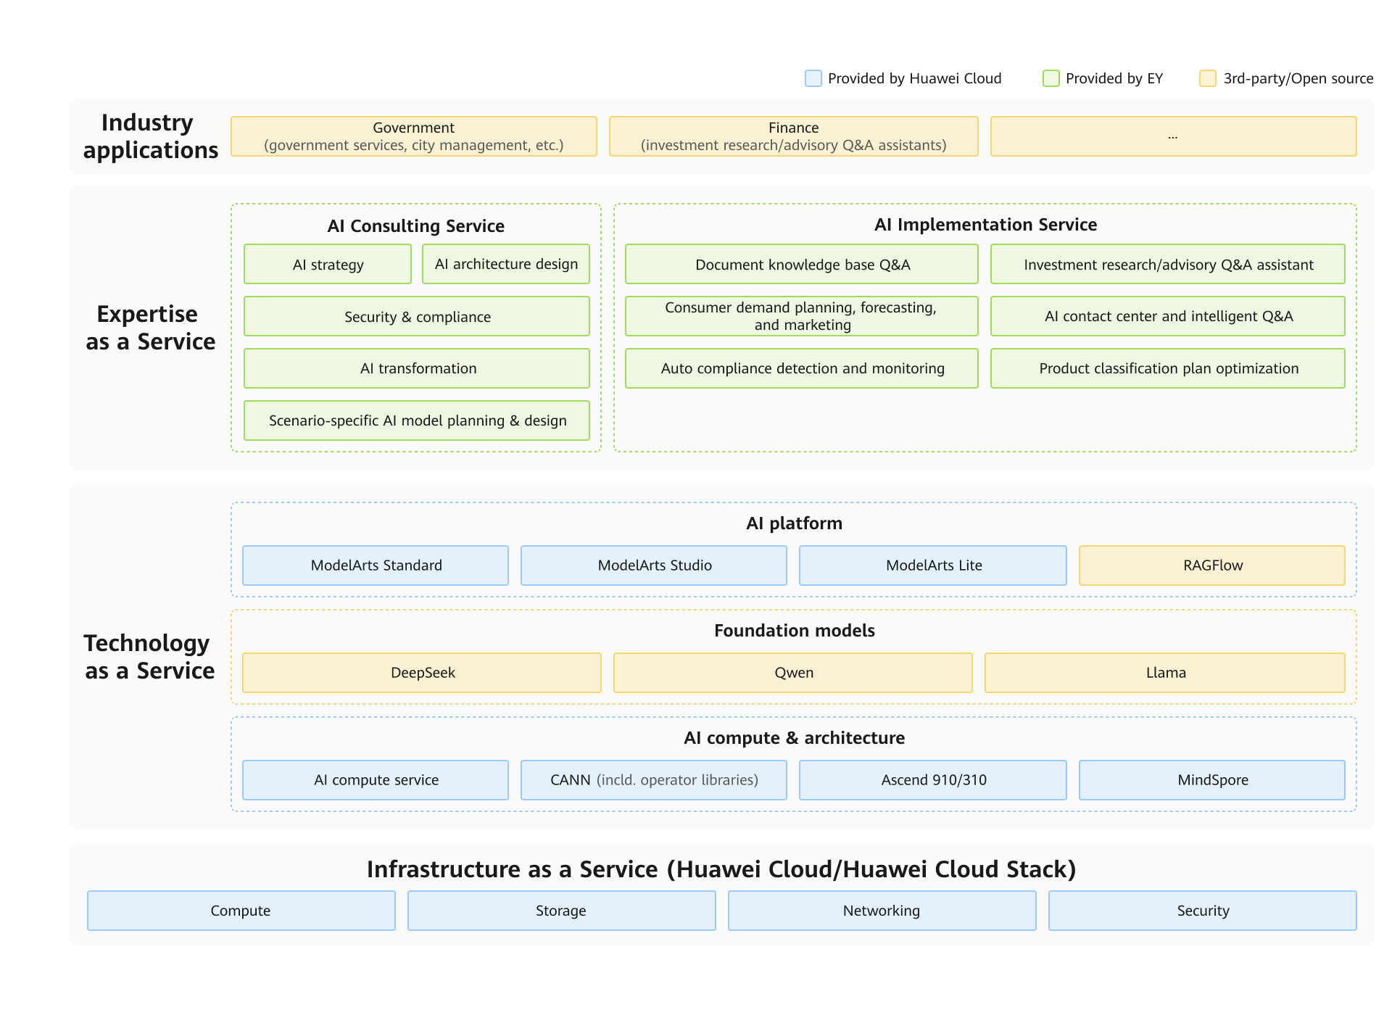Viewport: 1392px width, 1015px height.
Task: Select the RAGFlow platform box
Action: 1212,565
